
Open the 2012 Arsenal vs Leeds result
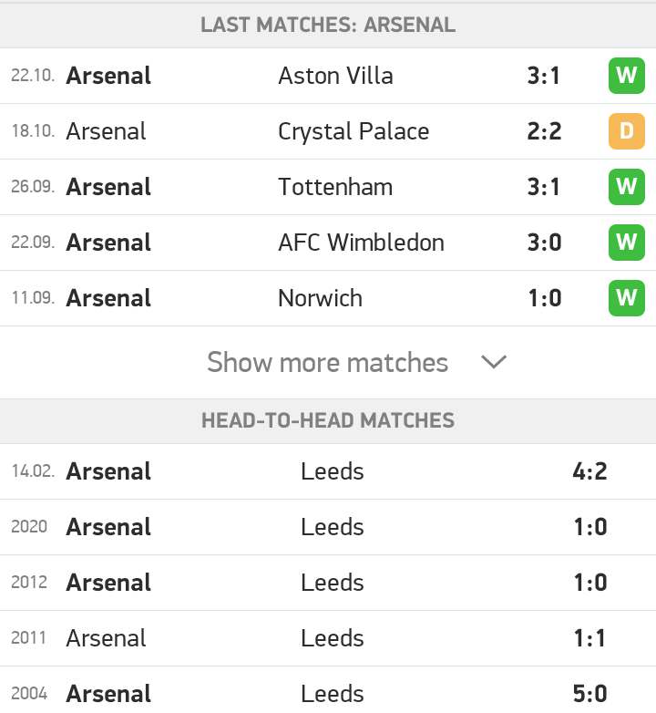click(328, 583)
